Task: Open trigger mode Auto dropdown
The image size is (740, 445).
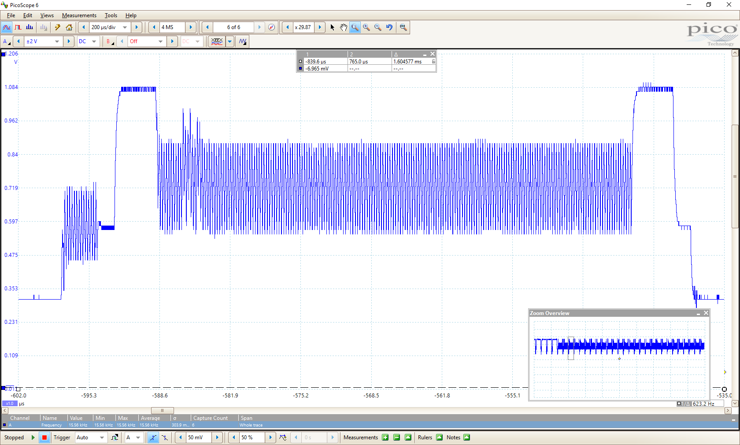Action: (x=102, y=438)
